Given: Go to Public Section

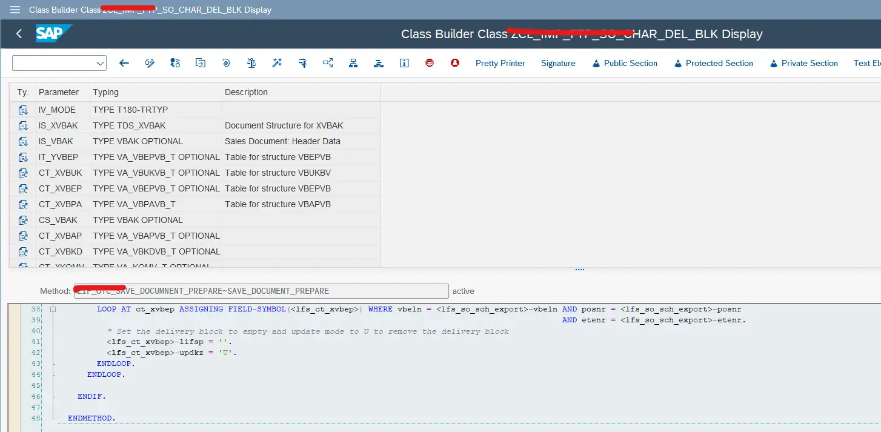Looking at the screenshot, I should (625, 63).
